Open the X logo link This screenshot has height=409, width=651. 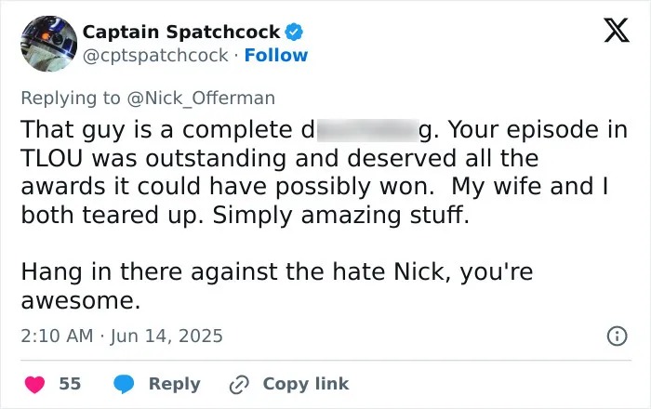point(617,31)
